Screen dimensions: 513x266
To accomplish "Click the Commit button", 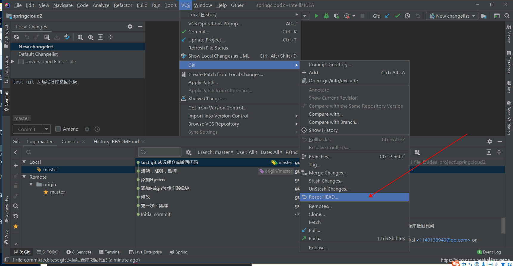I will [x=27, y=129].
